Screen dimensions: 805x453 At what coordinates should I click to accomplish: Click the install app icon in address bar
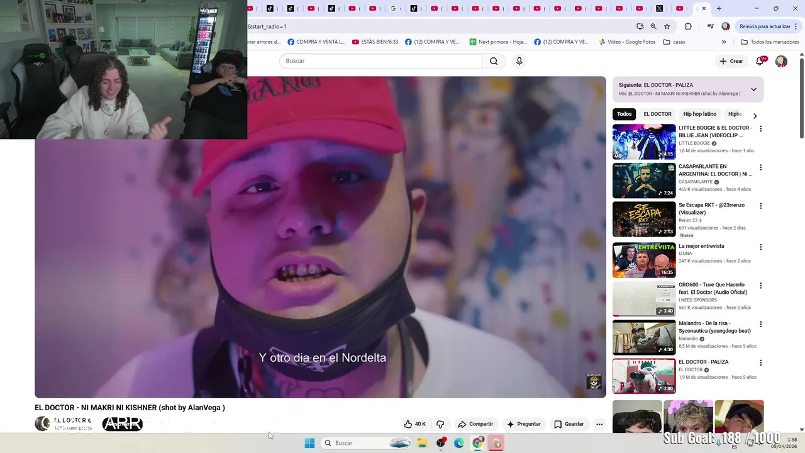click(x=640, y=26)
